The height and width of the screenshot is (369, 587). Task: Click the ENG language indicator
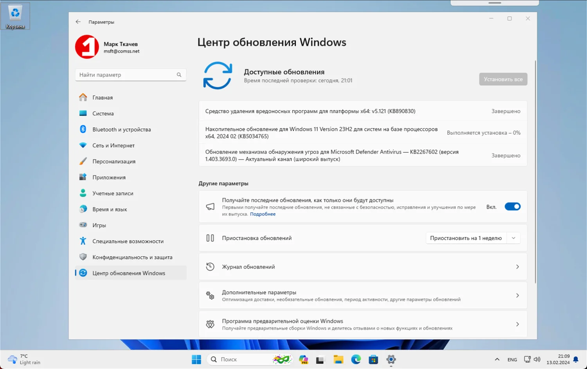coord(512,359)
